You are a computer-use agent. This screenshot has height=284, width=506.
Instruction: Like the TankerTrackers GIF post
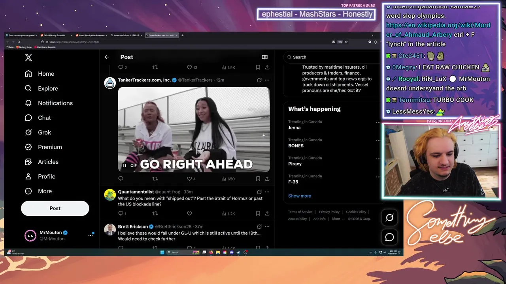tap(189, 179)
